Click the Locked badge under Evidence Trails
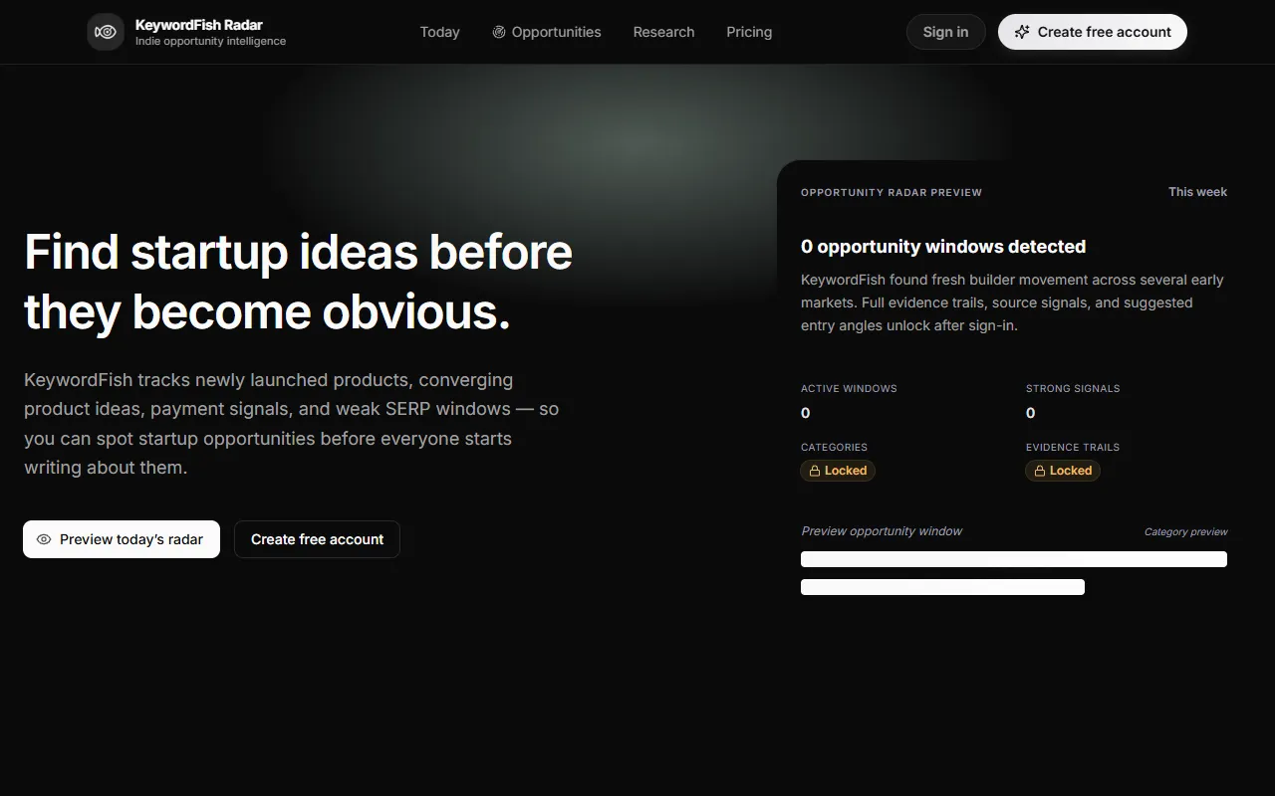 click(x=1063, y=471)
